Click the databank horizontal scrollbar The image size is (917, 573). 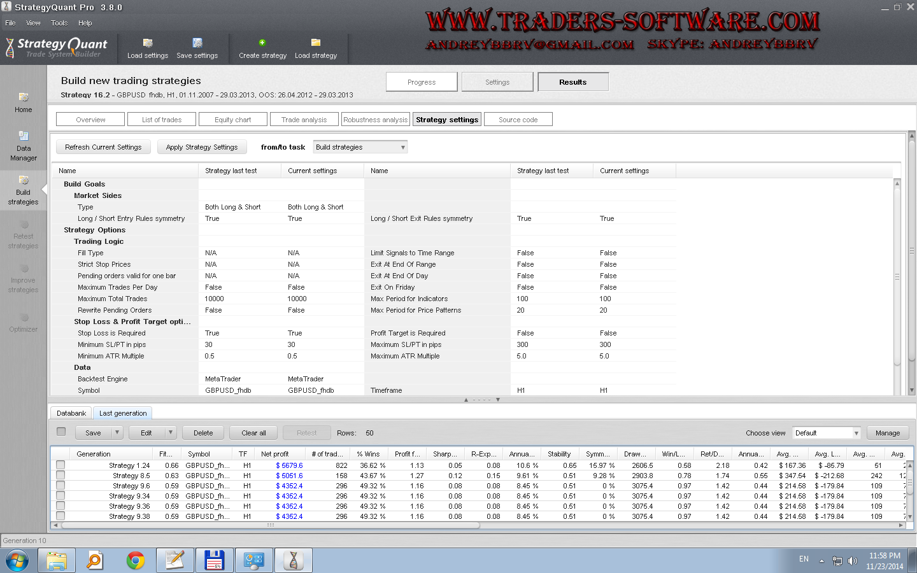click(x=270, y=525)
